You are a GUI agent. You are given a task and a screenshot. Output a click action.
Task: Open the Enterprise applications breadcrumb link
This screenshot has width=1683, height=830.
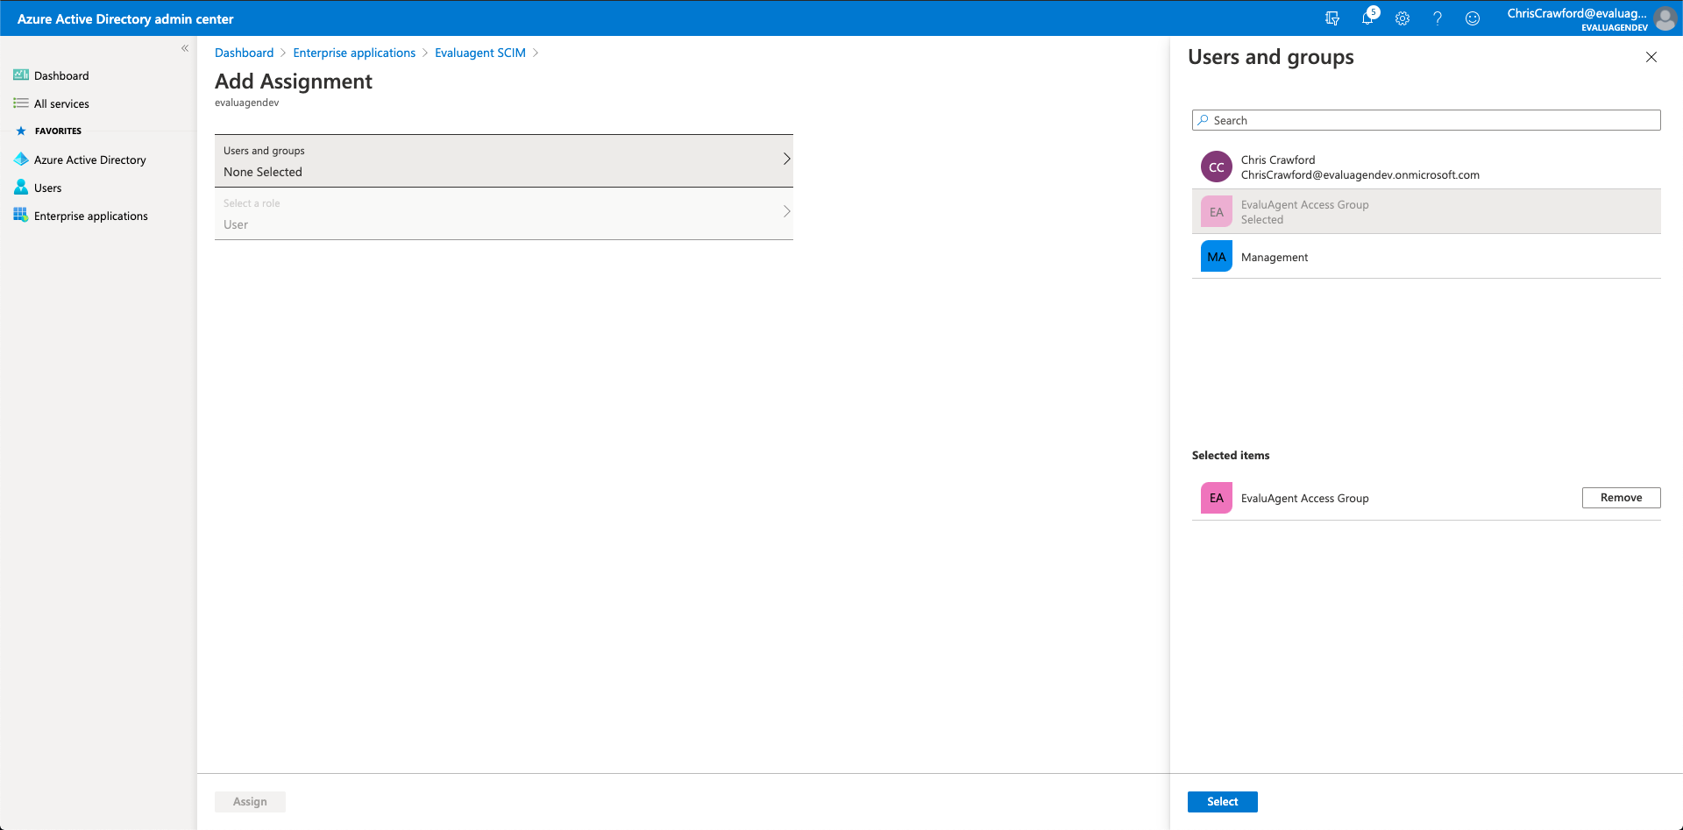[354, 53]
